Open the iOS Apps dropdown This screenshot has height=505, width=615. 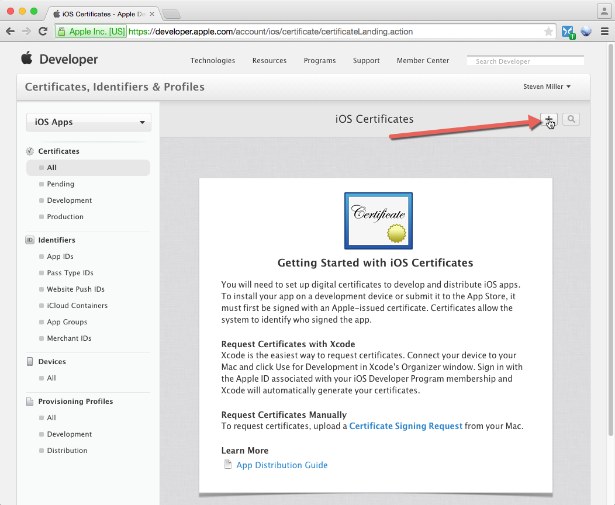point(88,122)
